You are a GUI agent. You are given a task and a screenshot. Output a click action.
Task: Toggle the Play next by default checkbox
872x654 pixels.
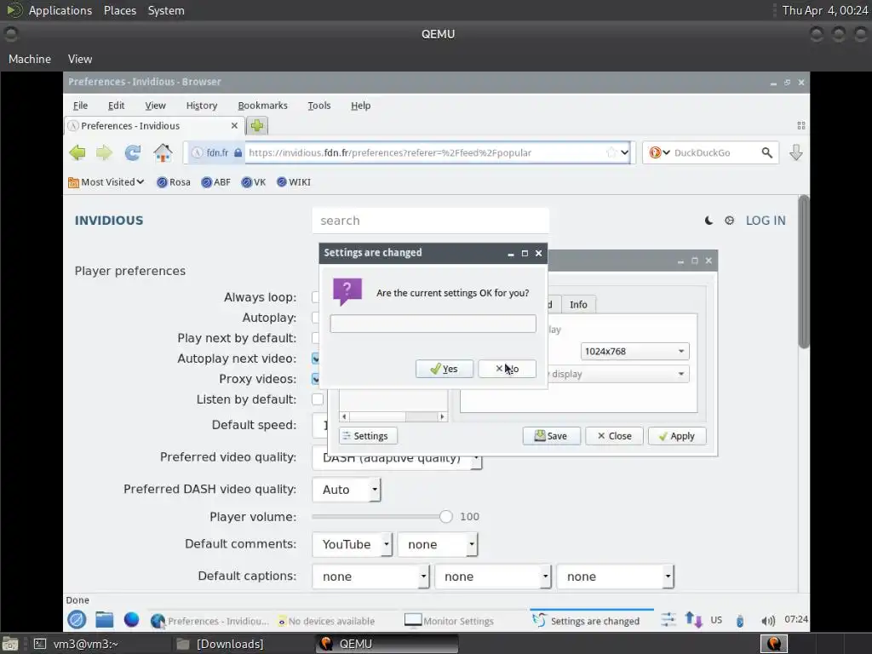pos(315,338)
